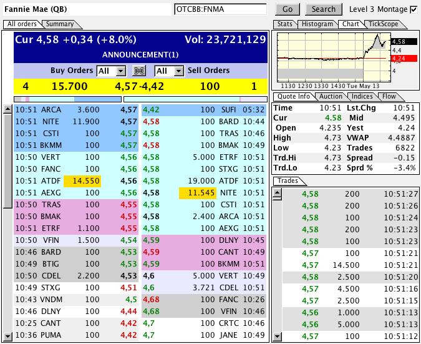Open the Buy Orders All dropdown
Screen dimensions: 421x344
pyautogui.click(x=111, y=71)
